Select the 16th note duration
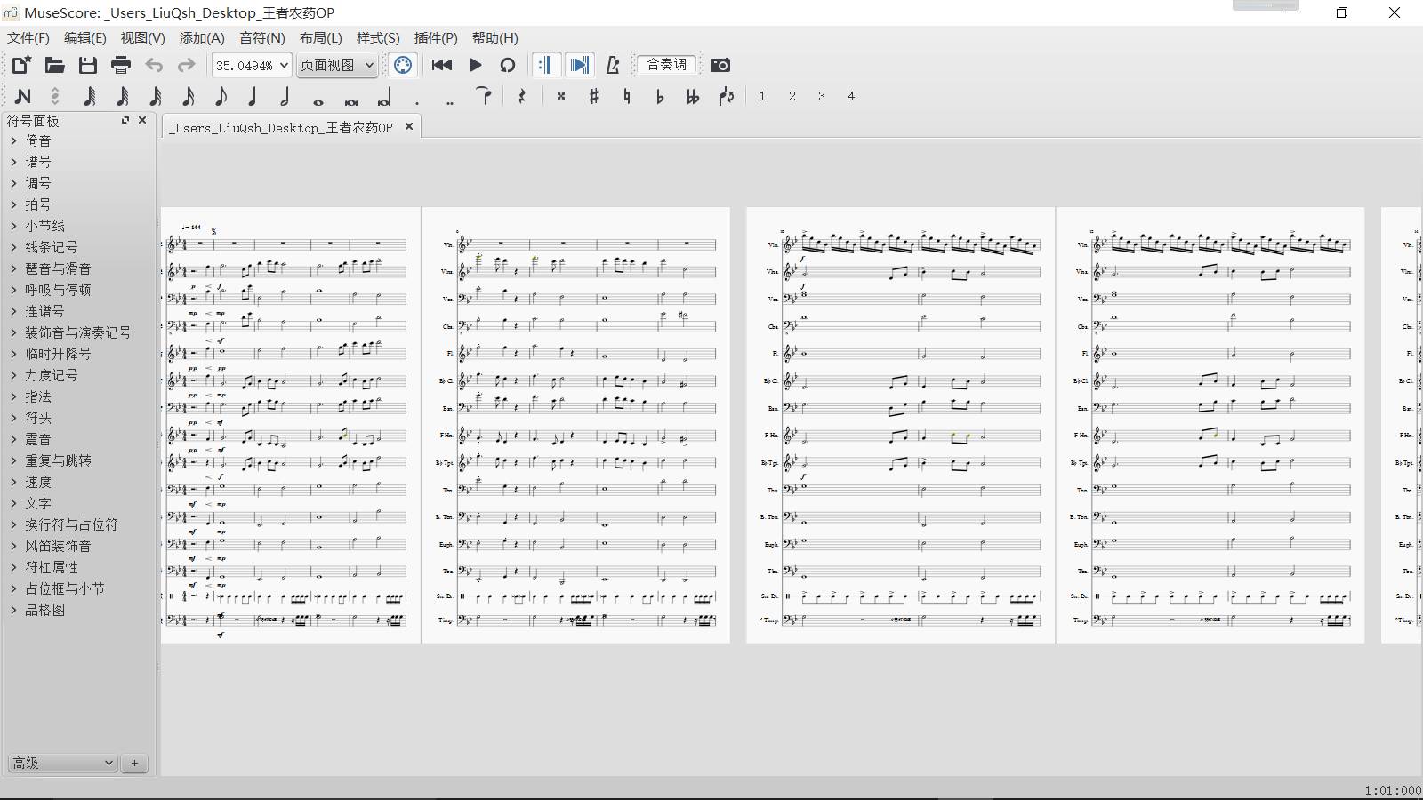 [x=188, y=96]
